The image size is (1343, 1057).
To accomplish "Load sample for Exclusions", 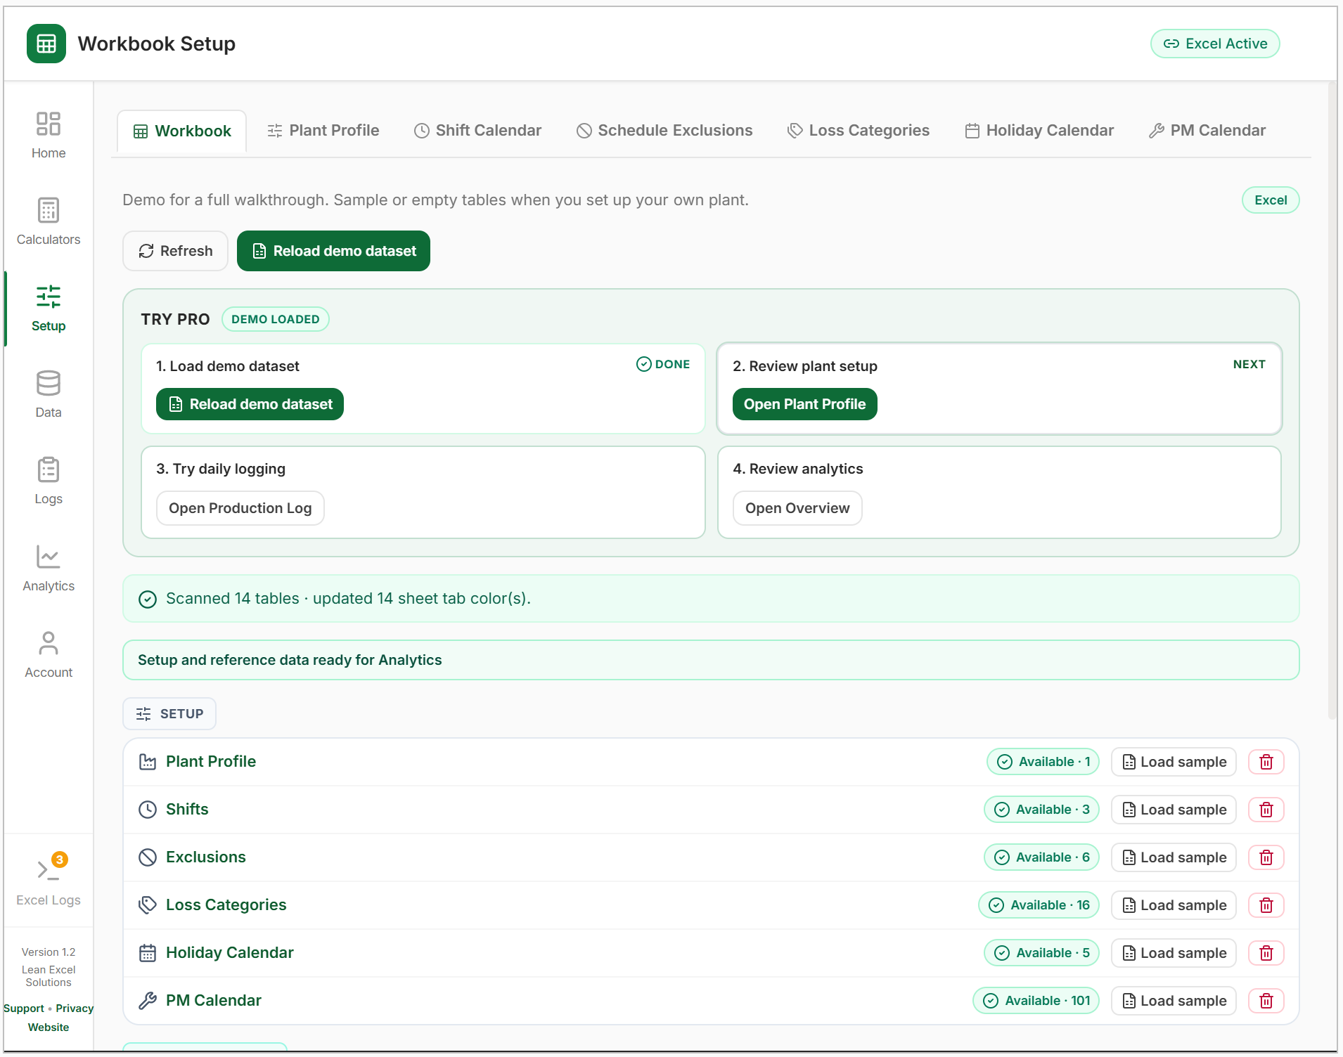I will pyautogui.click(x=1174, y=857).
